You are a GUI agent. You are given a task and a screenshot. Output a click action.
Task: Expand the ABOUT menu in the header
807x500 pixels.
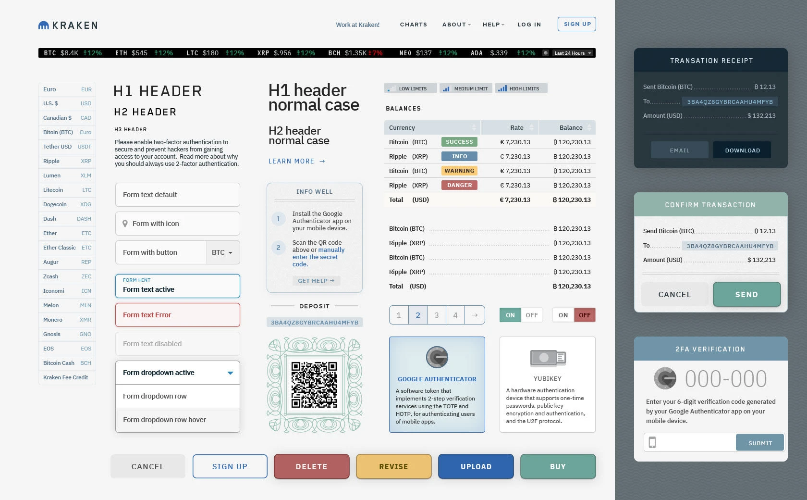(x=456, y=25)
